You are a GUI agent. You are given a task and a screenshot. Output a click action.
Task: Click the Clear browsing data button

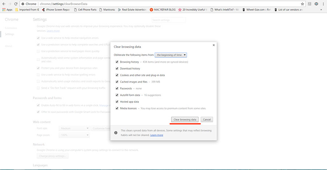click(x=185, y=120)
